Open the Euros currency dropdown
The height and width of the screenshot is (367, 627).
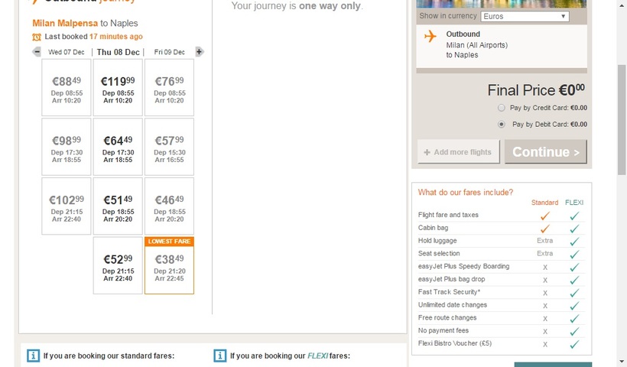(525, 16)
